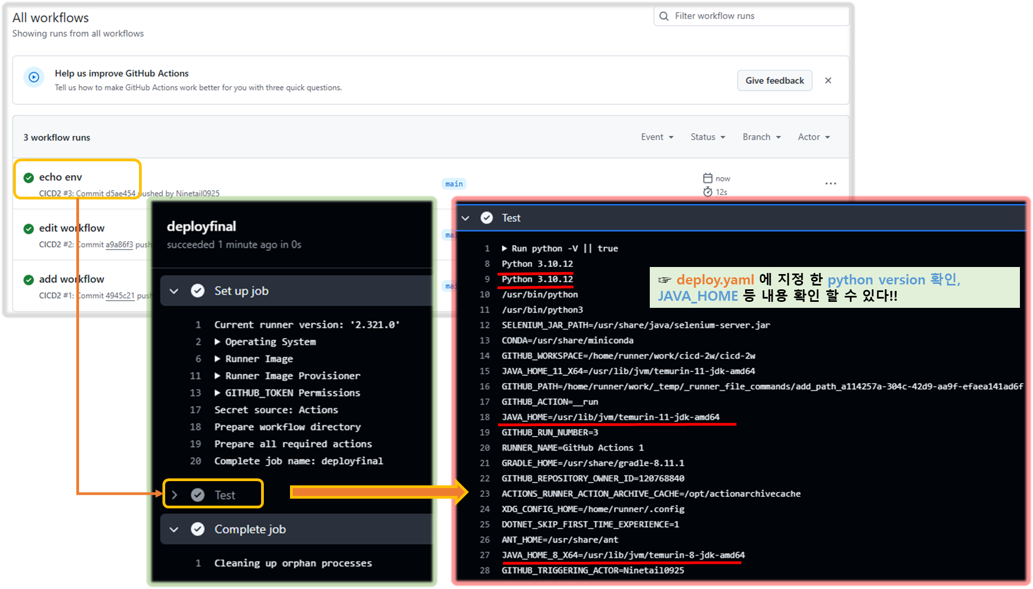Click the success check icon beside edit workflow
Viewport: 1033px width, 589px height.
pyautogui.click(x=29, y=229)
